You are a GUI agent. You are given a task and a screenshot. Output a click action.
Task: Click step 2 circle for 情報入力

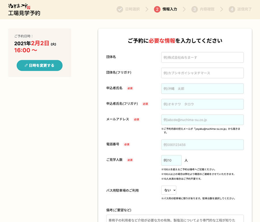pos(157,9)
